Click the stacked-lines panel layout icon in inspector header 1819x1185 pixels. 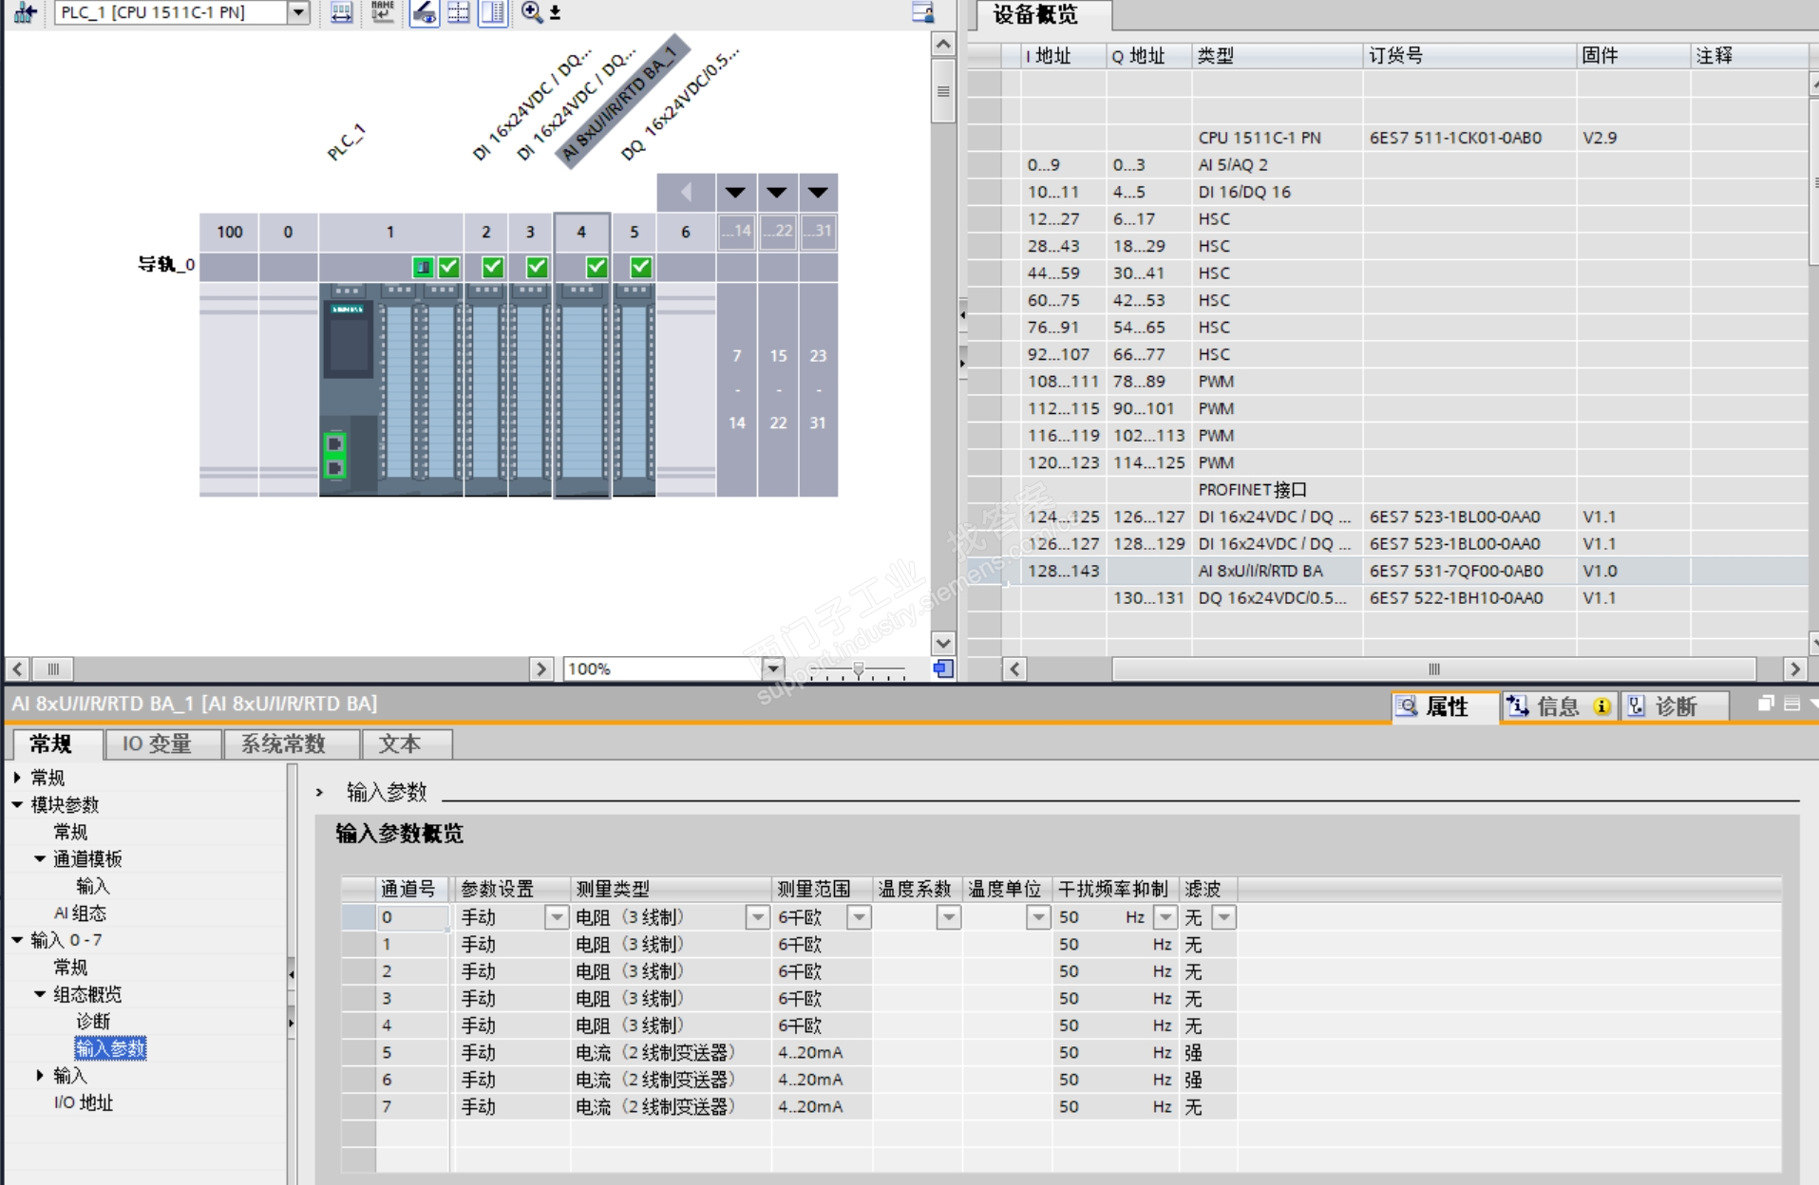(x=1792, y=705)
